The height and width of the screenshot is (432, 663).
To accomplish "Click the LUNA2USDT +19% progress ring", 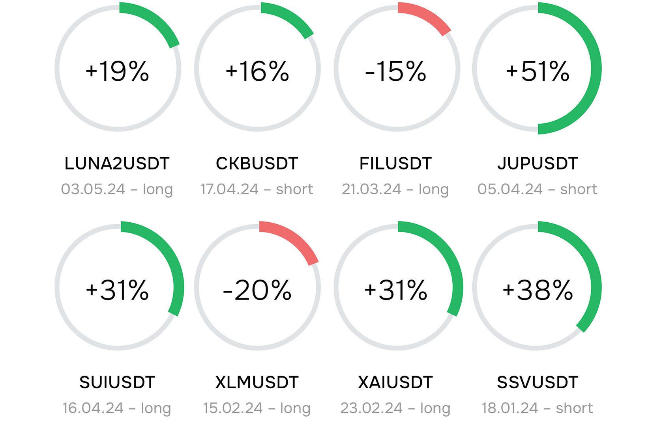I will (x=118, y=68).
